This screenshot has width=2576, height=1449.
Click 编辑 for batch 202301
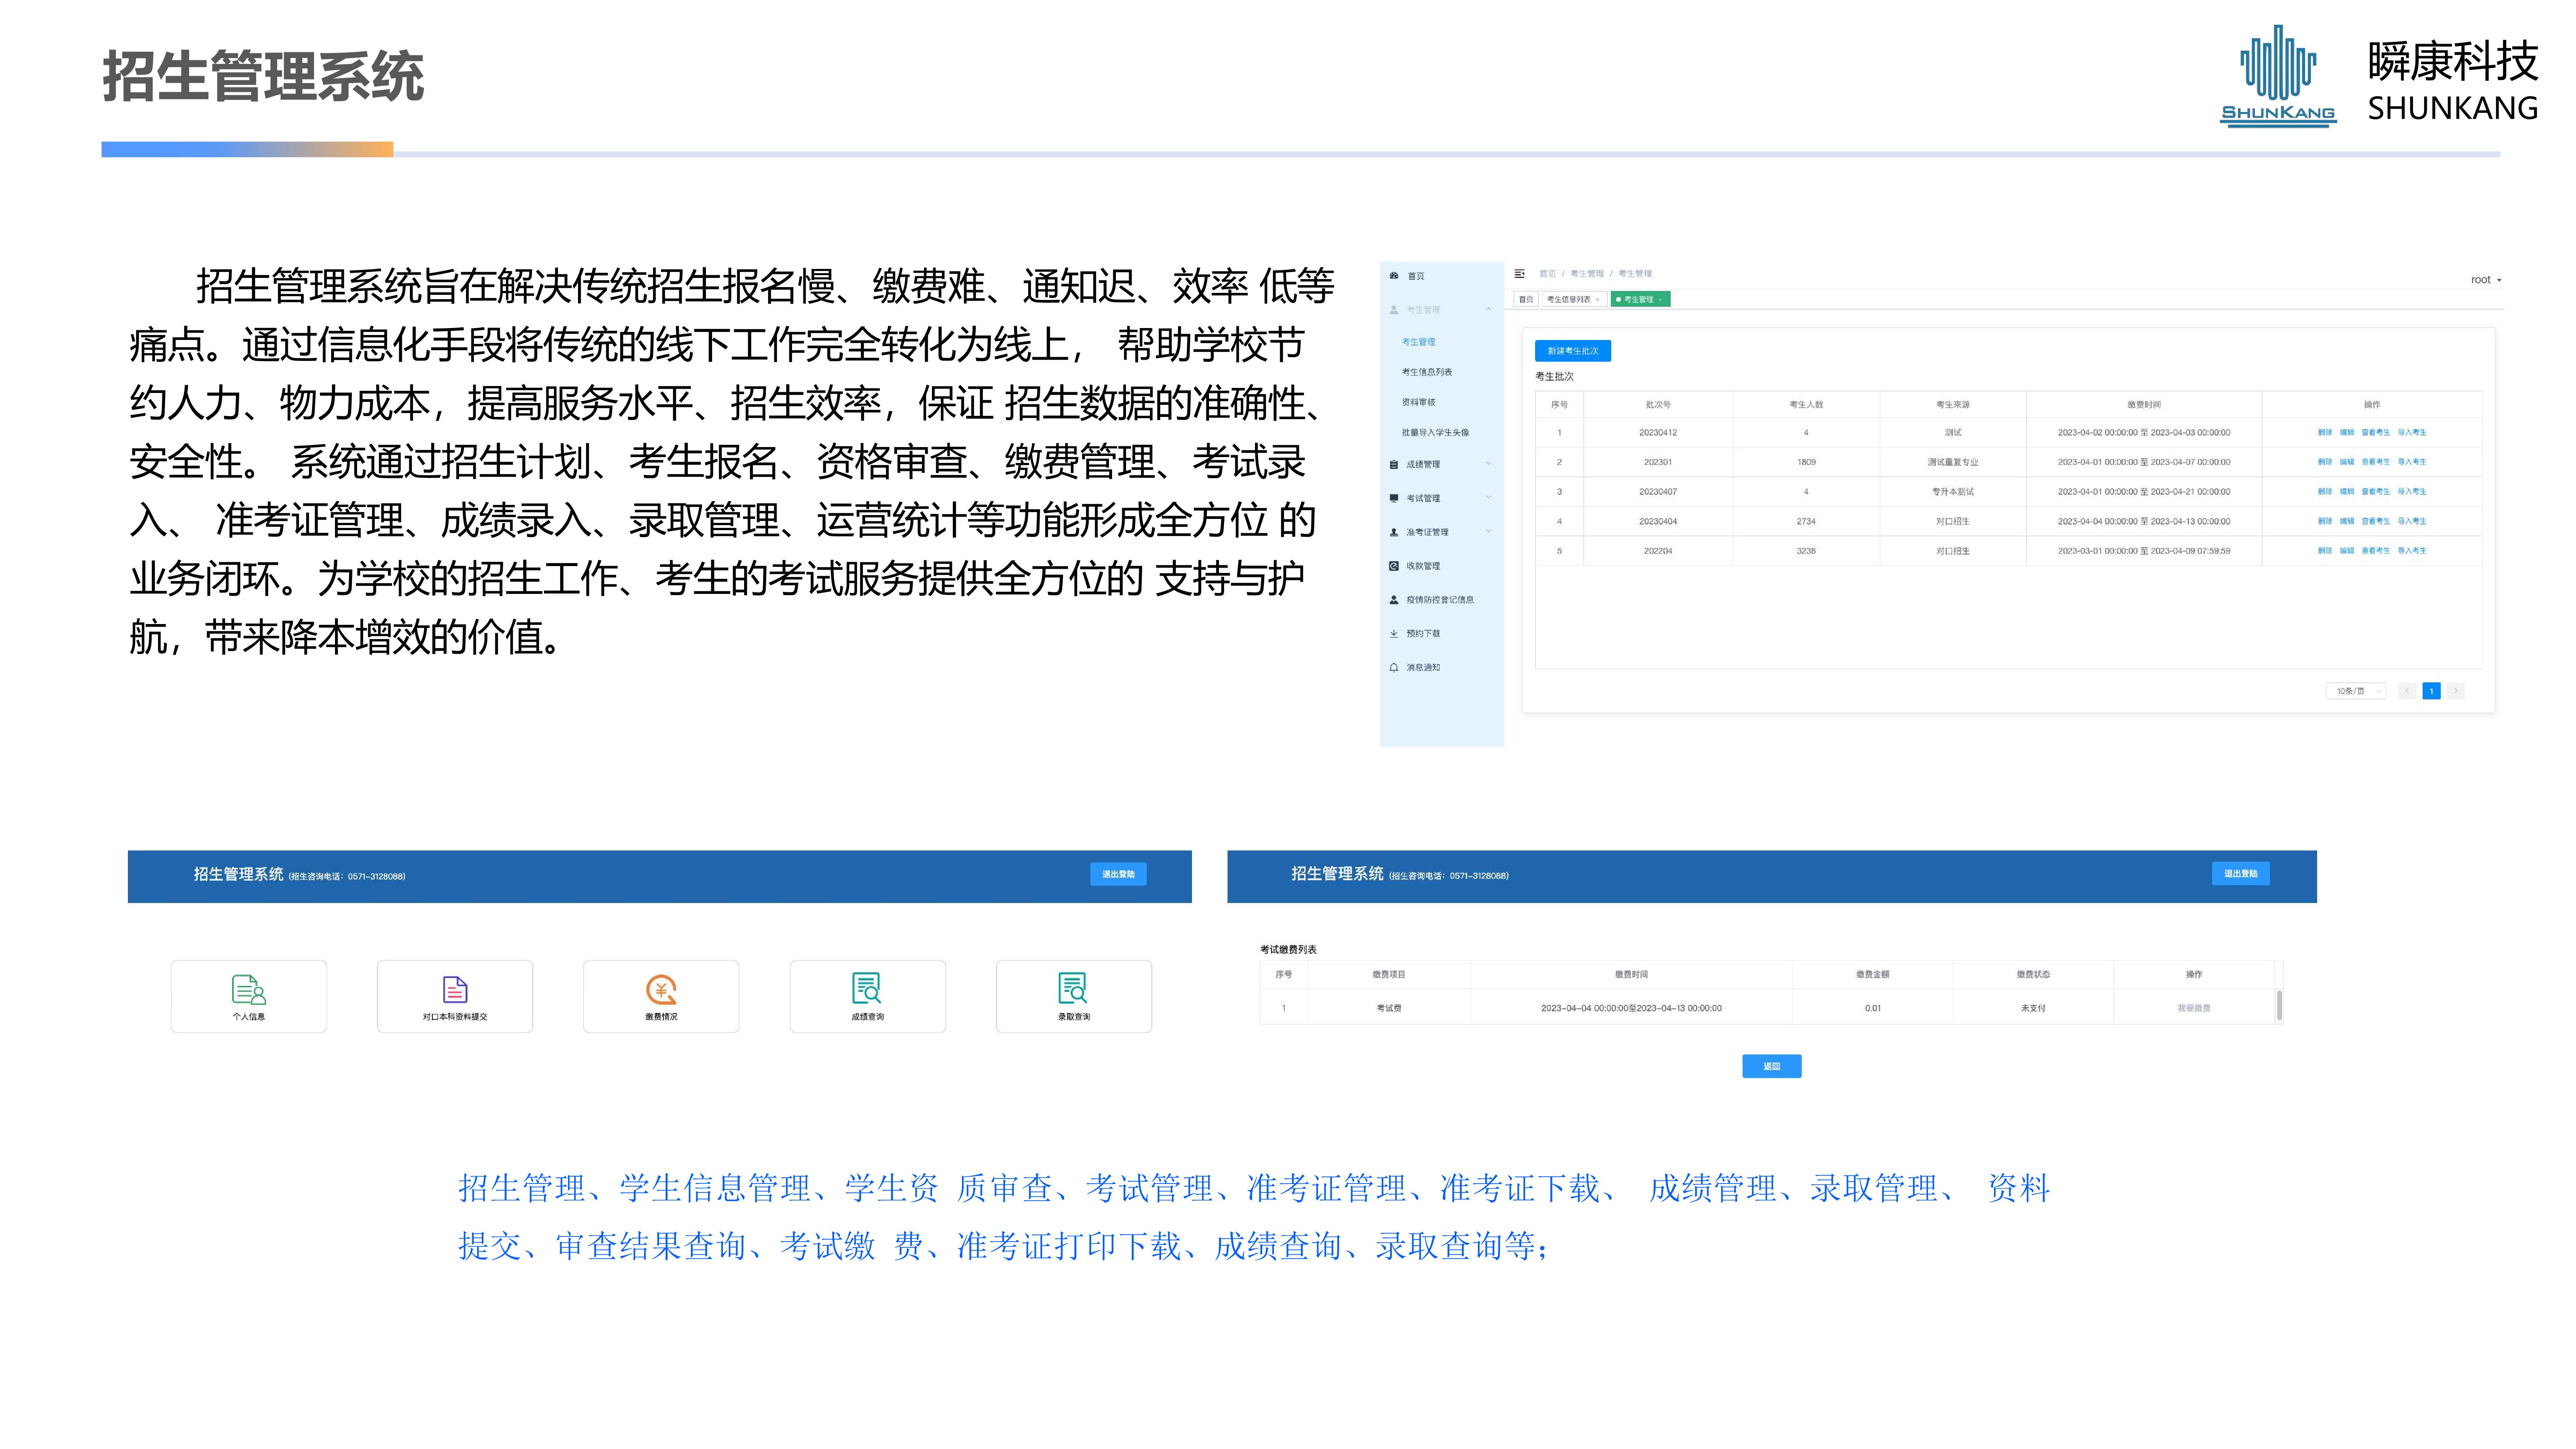pyautogui.click(x=2347, y=462)
